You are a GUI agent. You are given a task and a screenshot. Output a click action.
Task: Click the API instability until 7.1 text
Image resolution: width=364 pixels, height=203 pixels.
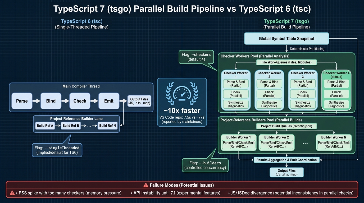point(177,193)
